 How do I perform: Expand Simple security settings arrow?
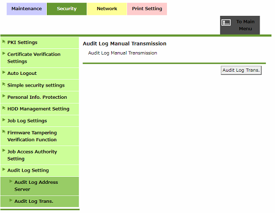(x=4, y=84)
